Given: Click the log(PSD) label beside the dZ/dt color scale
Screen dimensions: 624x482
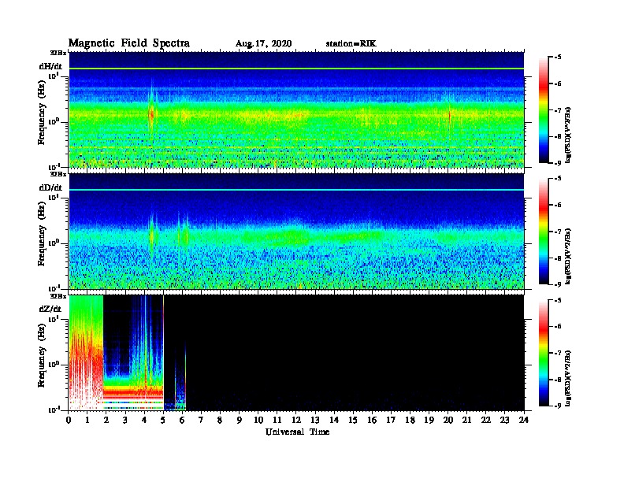Looking at the screenshot, I should coord(568,378).
